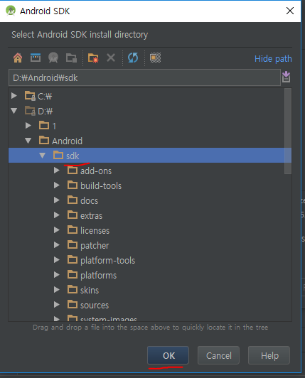Collapse the D: drive node
Screen dimensions: 305x378
(14, 111)
